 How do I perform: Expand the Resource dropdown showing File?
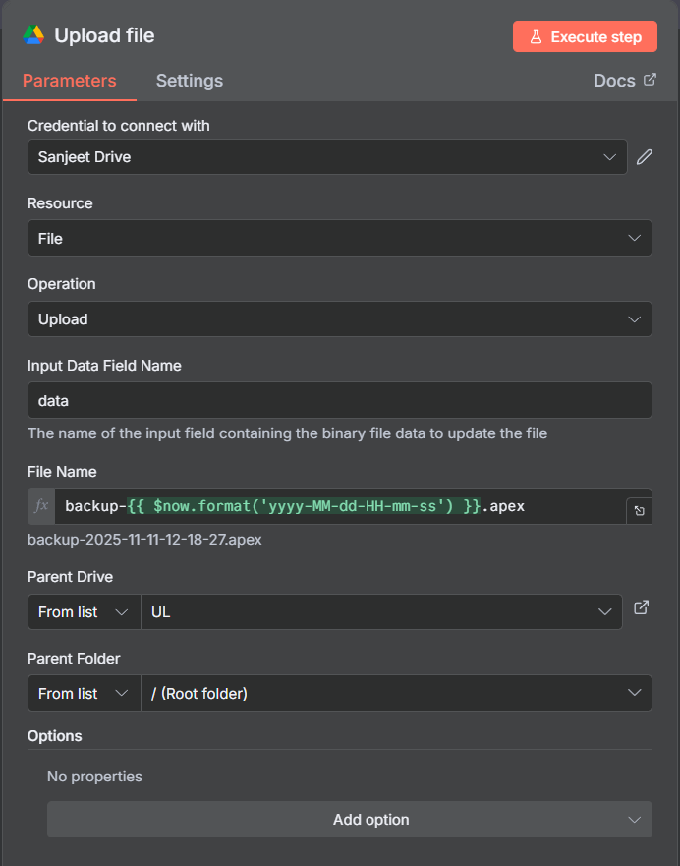pyautogui.click(x=339, y=238)
